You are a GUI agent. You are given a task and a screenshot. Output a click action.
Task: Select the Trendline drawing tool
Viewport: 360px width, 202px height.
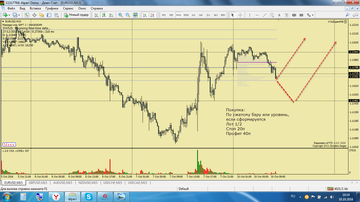pos(265,15)
